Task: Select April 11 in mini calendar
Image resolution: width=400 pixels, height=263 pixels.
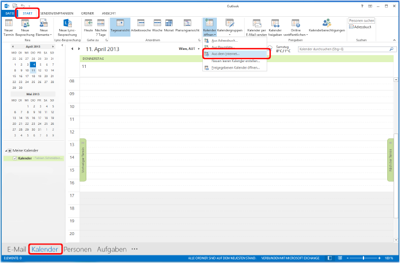Action: click(33, 70)
